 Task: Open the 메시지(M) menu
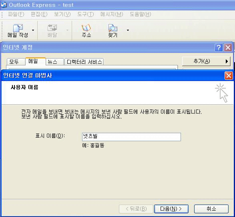[x=112, y=14]
